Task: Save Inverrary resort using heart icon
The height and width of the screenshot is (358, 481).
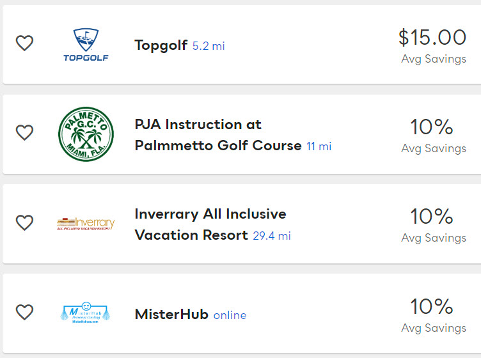Action: tap(24, 222)
